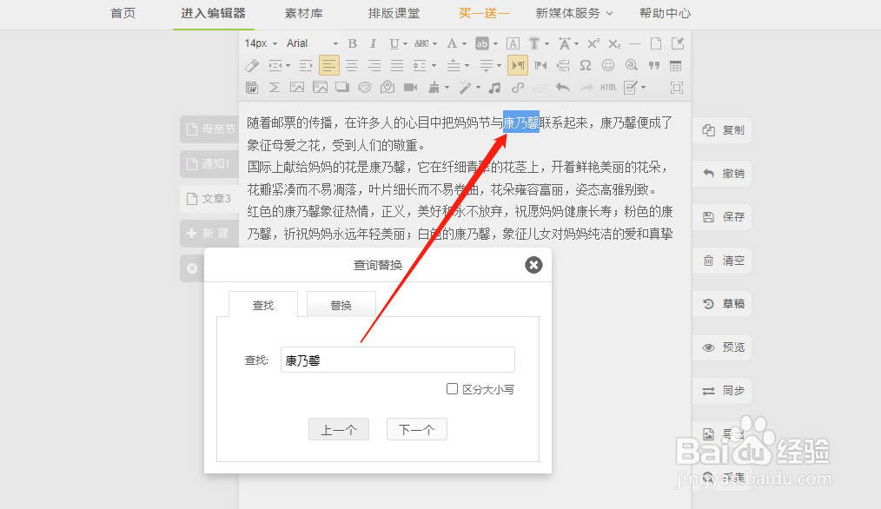Click 上一个 previous match button

pyautogui.click(x=339, y=430)
